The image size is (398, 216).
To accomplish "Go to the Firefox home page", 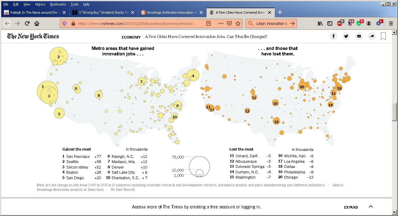I will tap(37, 23).
